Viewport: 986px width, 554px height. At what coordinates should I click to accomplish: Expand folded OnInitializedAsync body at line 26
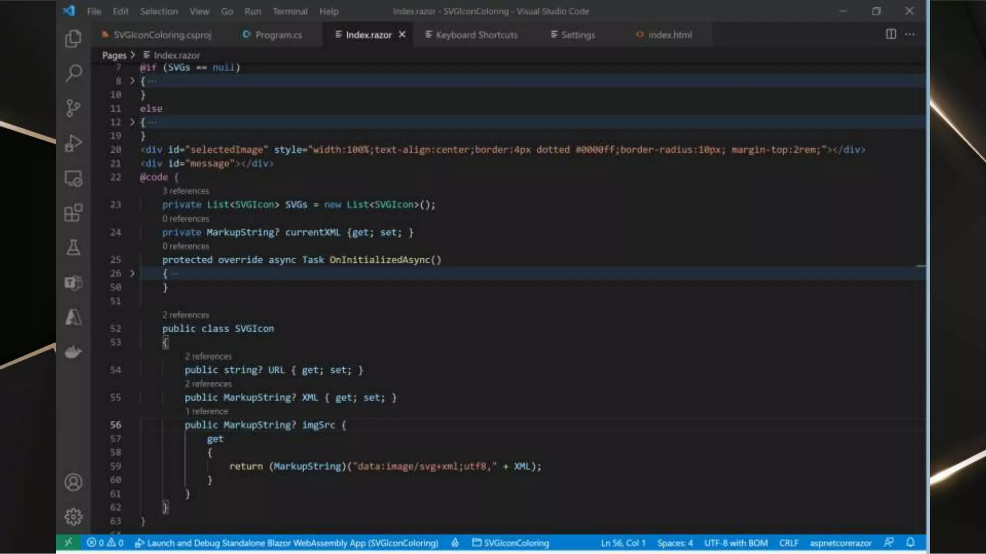[x=132, y=273]
